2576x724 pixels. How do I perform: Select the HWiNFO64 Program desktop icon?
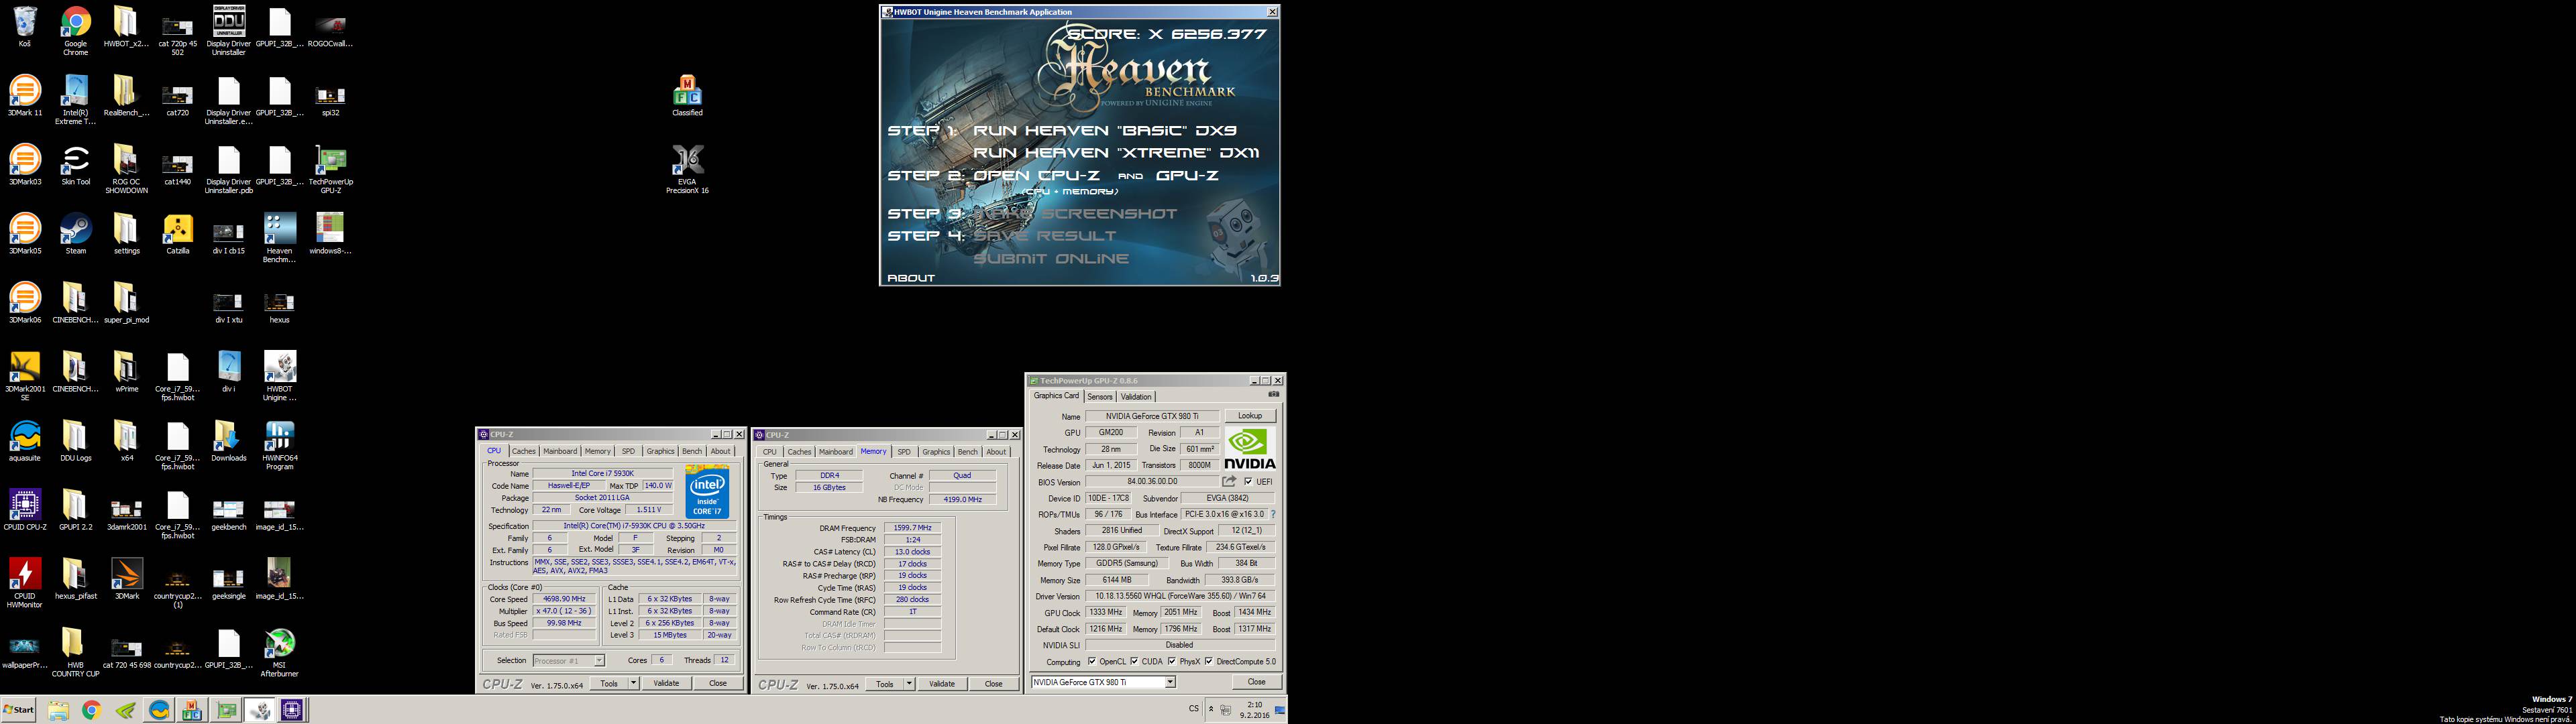point(280,445)
